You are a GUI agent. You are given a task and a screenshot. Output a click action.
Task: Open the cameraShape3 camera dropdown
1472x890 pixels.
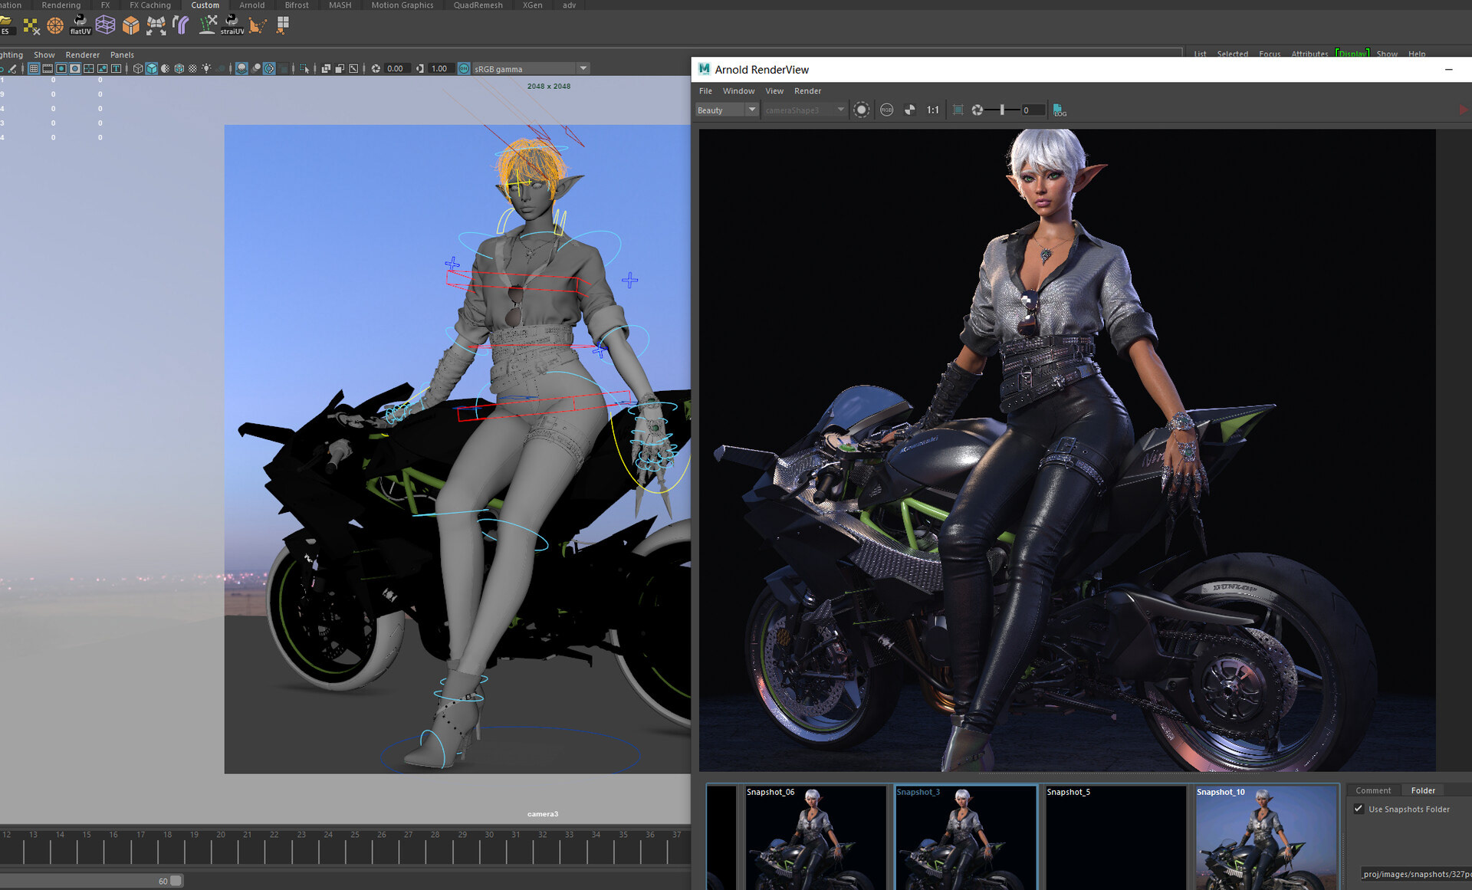click(x=804, y=110)
